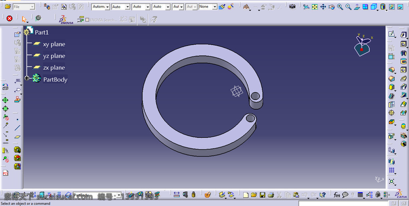Screen dimensions: 409x206
Task: Open the Isometric View sub-menu arrow
Action: pyautogui.click(x=377, y=10)
